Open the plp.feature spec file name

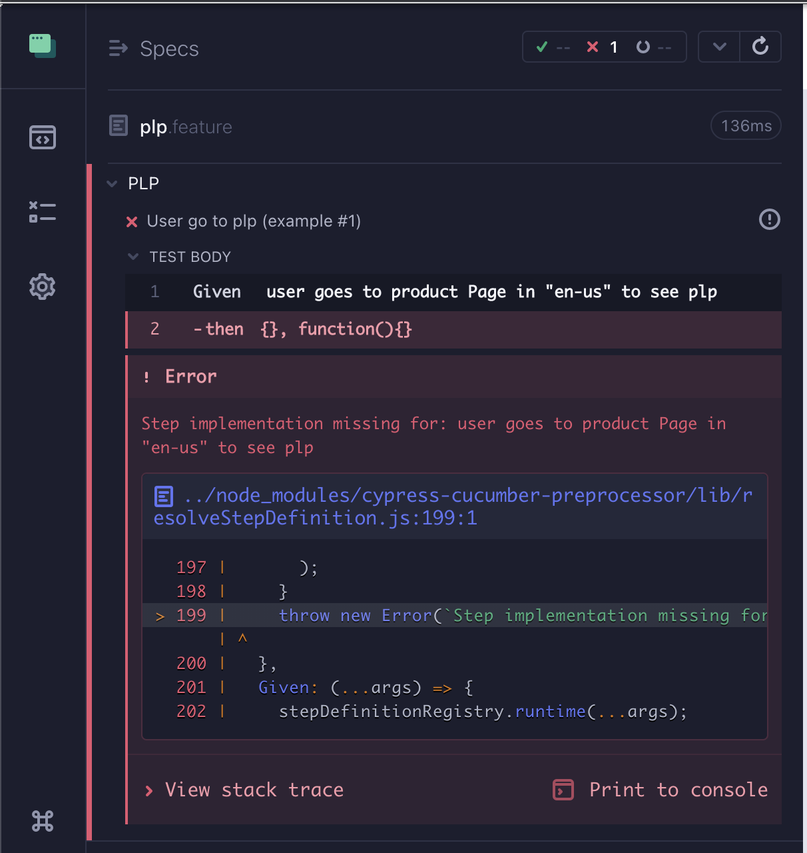186,127
